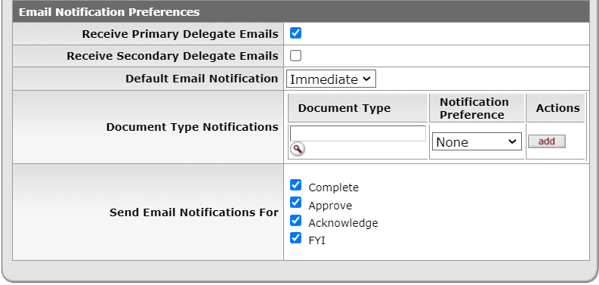Click the Approve label text
Screen dimensions: 599x285
click(330, 206)
